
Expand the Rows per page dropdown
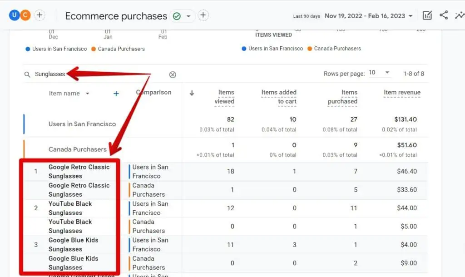[x=380, y=73]
